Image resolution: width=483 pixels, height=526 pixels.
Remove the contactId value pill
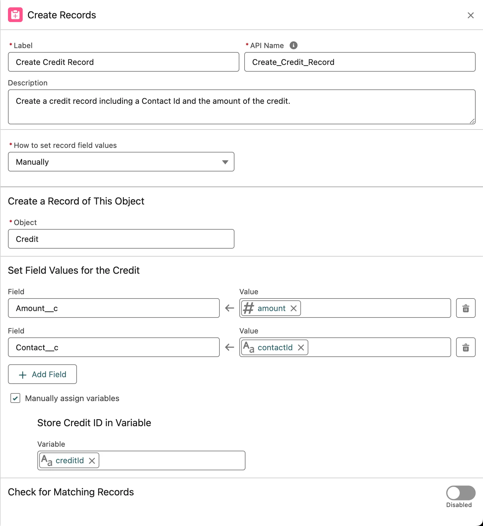click(x=301, y=348)
